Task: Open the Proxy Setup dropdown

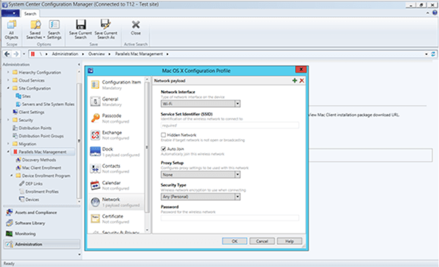Action: tap(238, 174)
